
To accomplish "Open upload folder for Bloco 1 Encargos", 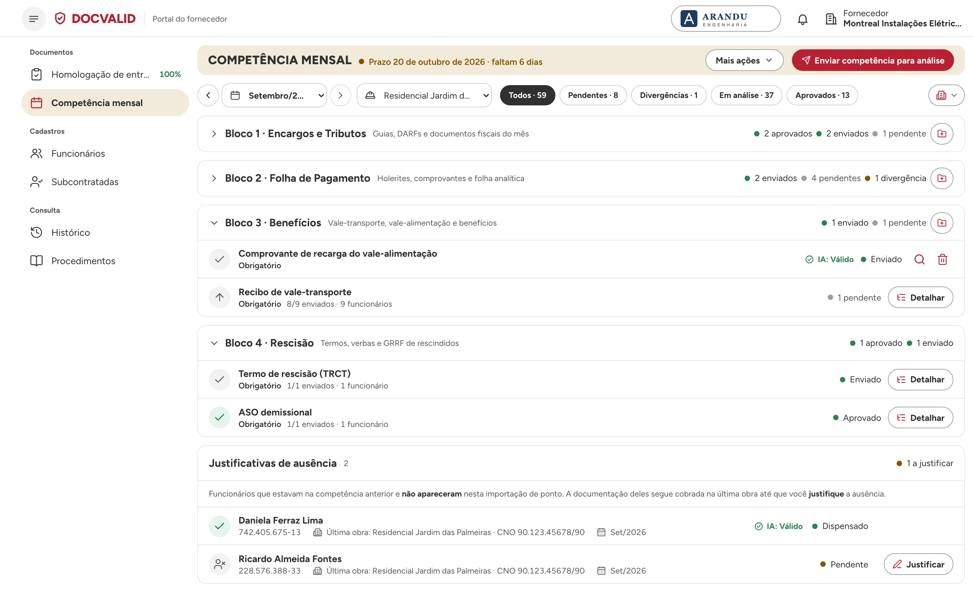I will (x=942, y=134).
